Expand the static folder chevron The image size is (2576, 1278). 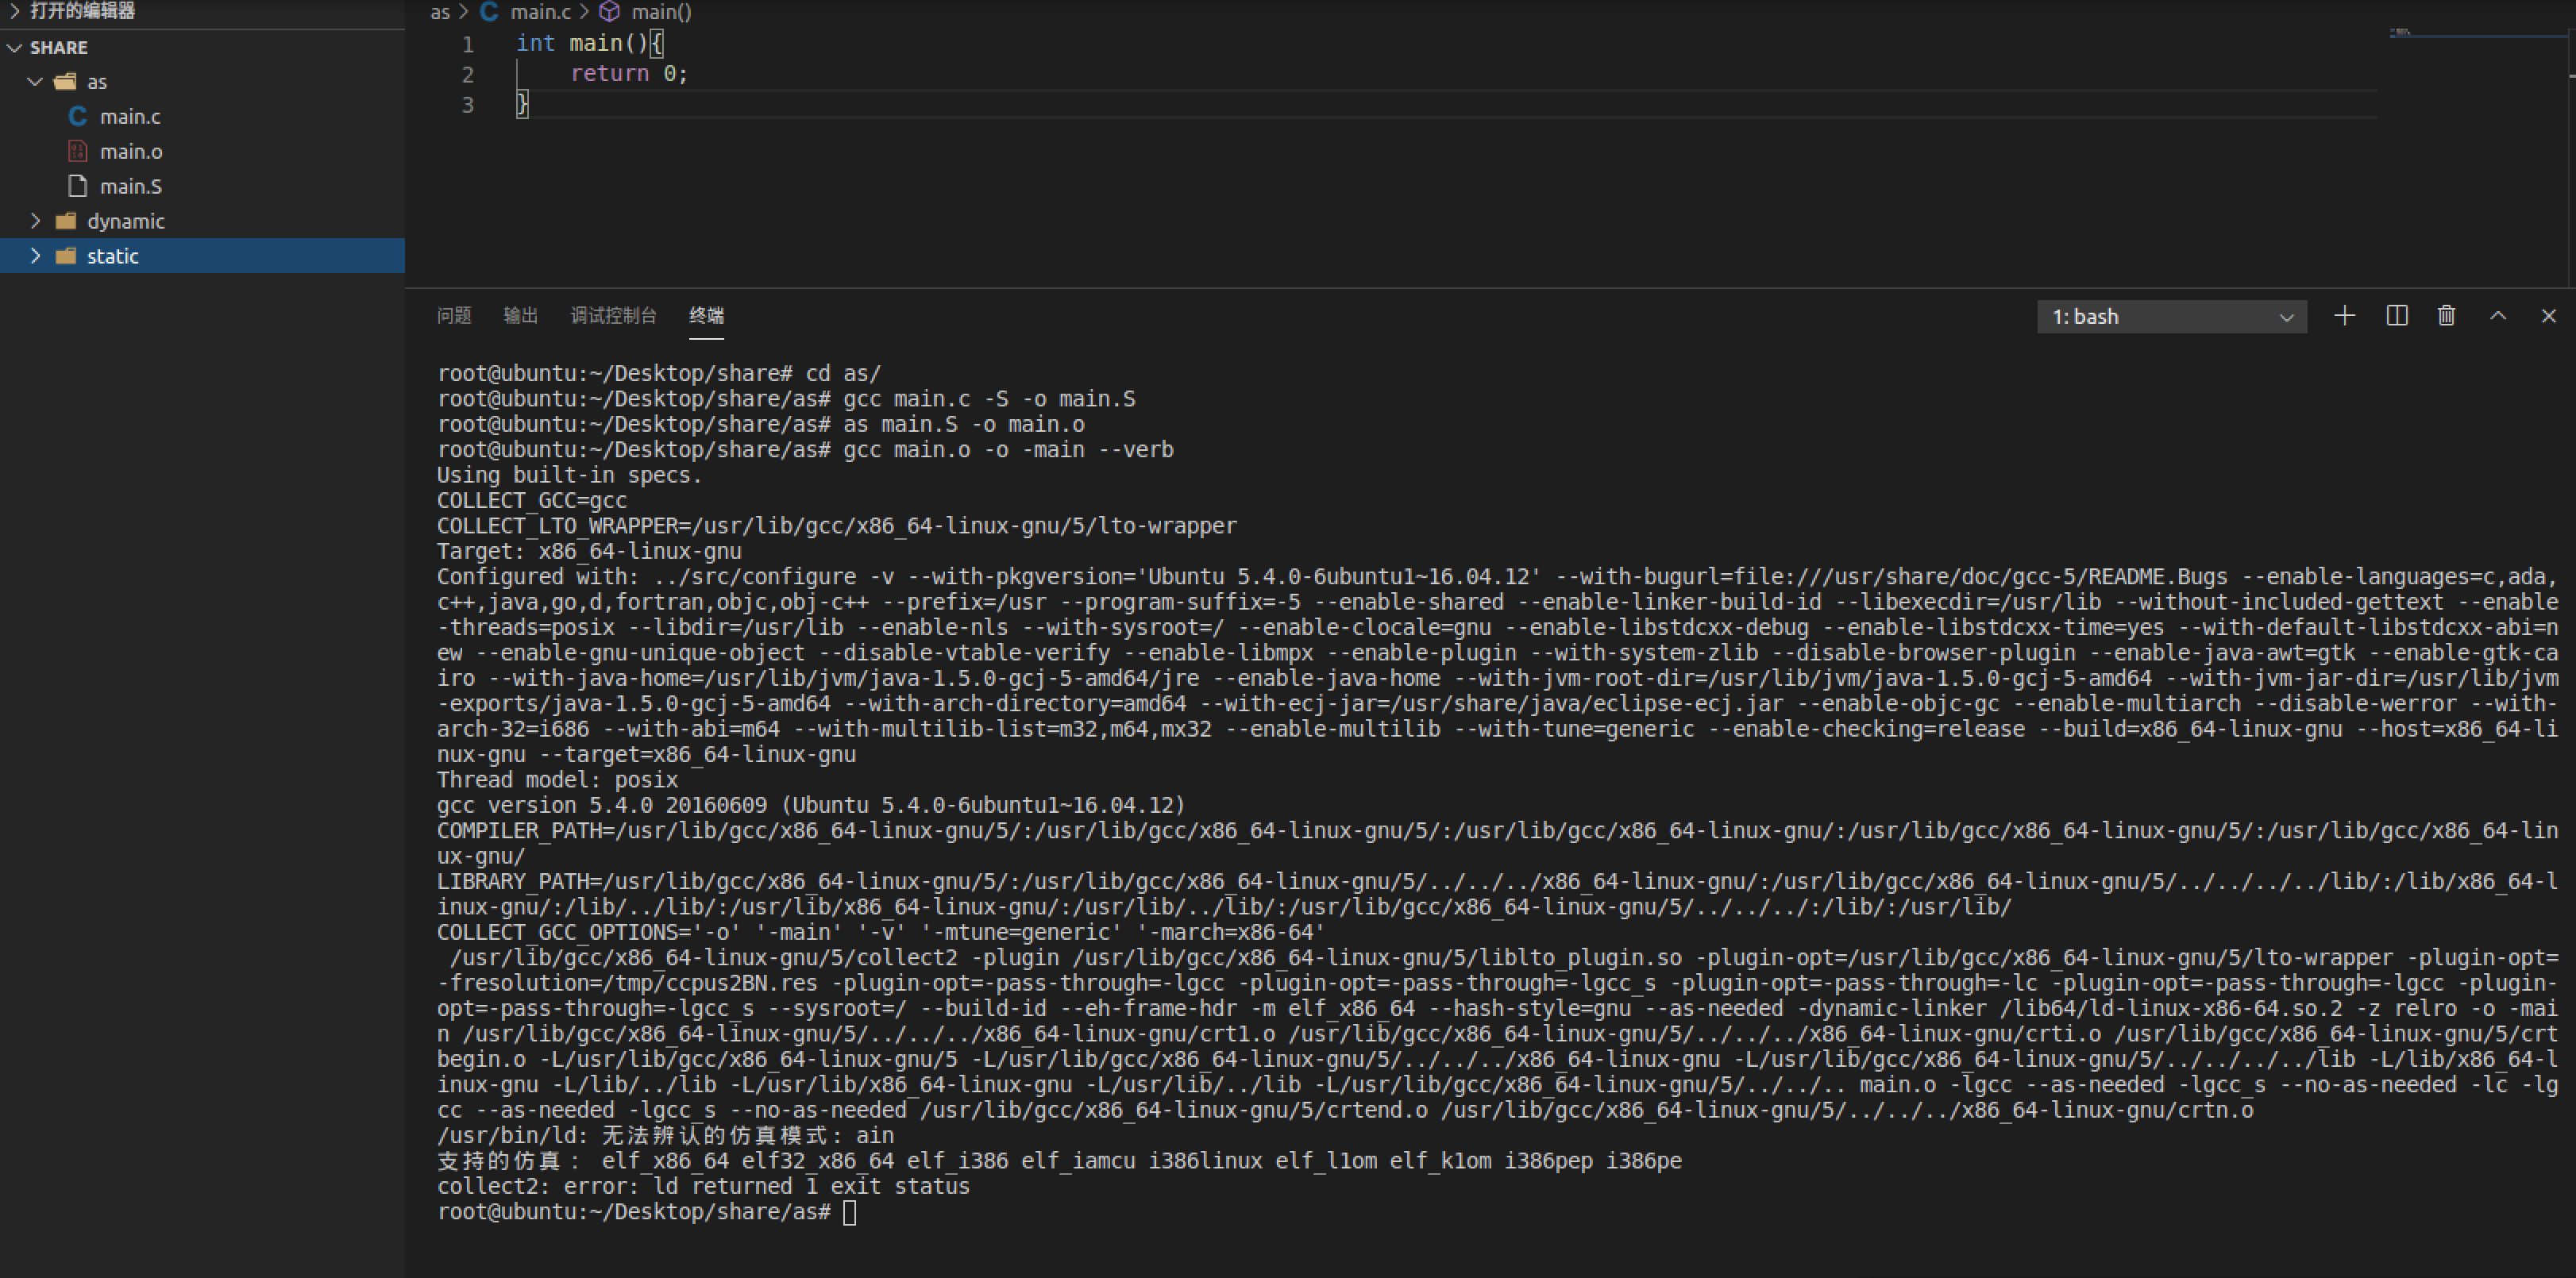[35, 256]
